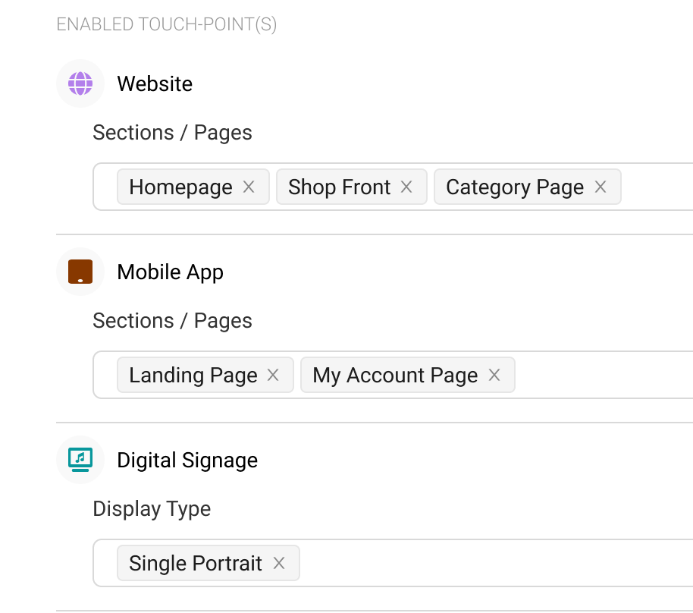Select the Single Portrait tag label text
This screenshot has height=613, width=693.
pos(196,564)
